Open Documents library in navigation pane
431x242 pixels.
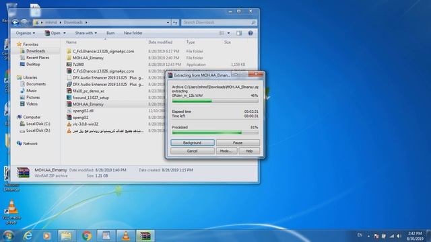tap(36, 84)
